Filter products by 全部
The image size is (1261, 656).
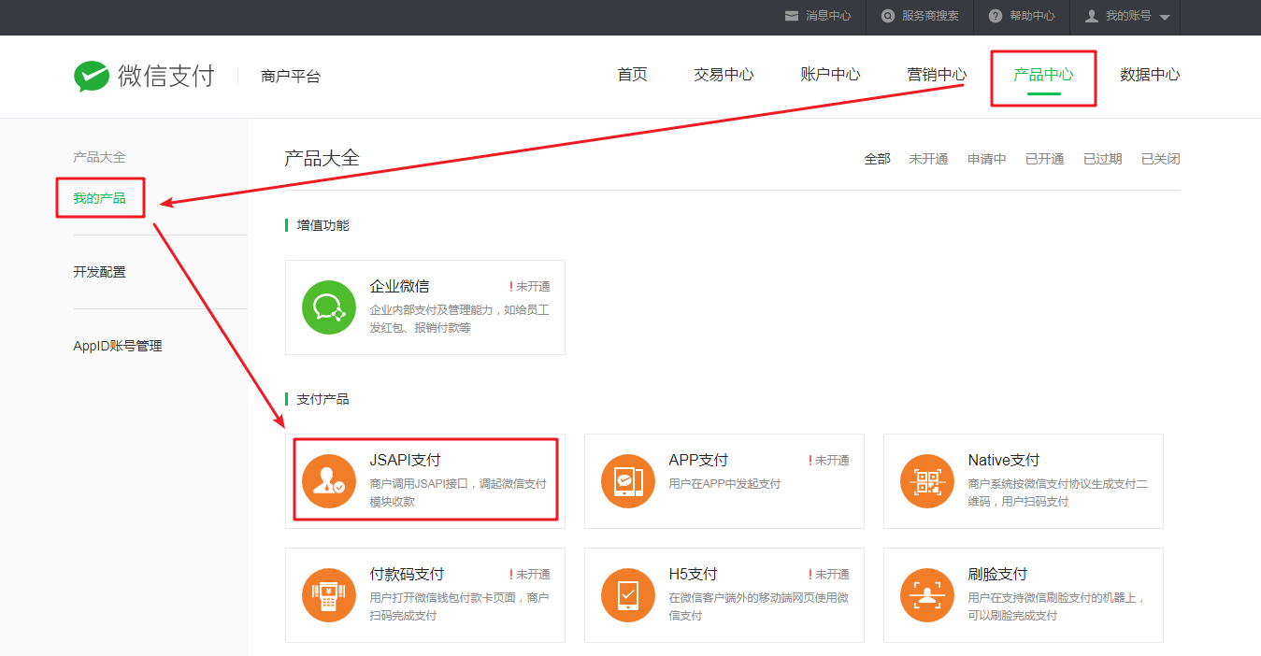click(877, 159)
